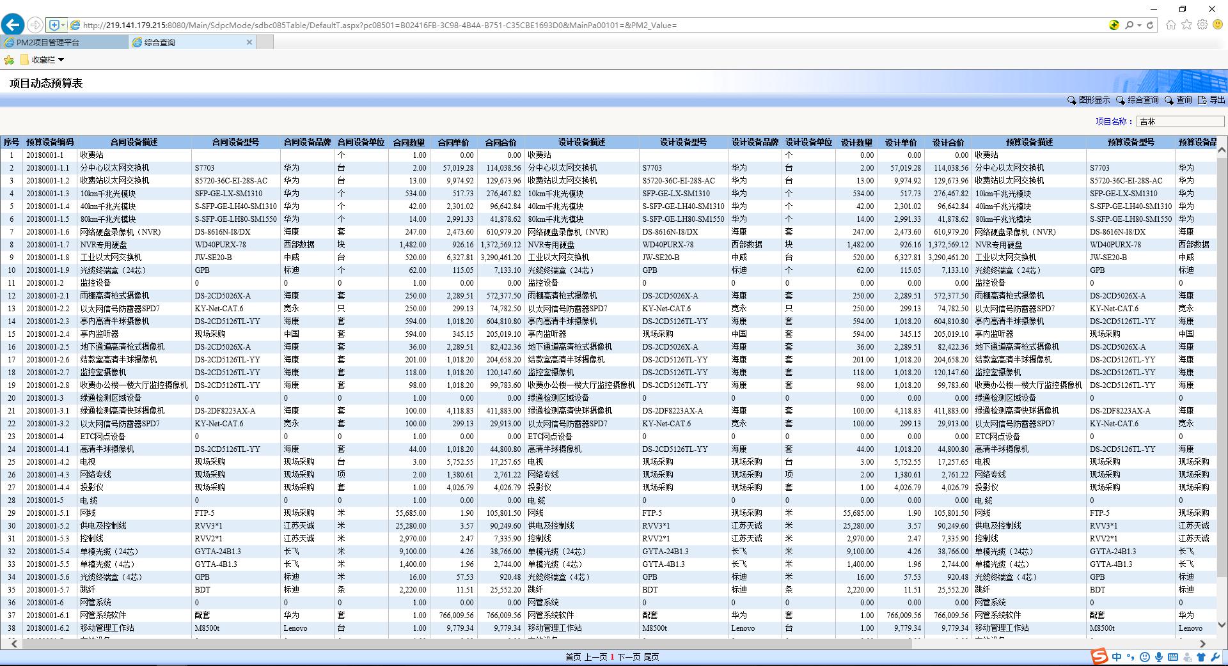Image resolution: width=1228 pixels, height=666 pixels.
Task: Click the Sogou wrench toolbox icon
Action: tap(1215, 657)
